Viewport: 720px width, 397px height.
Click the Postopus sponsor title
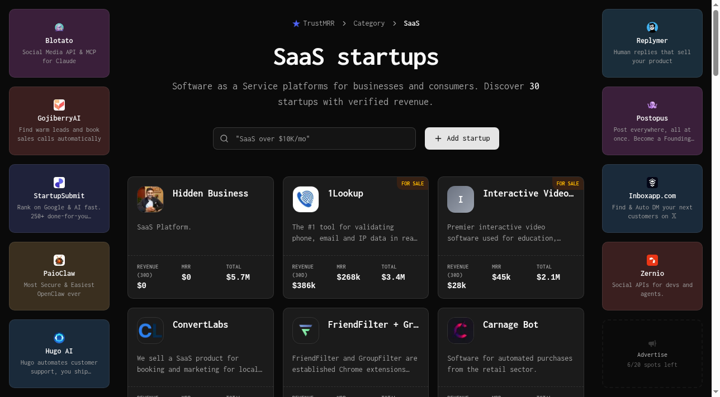(x=652, y=118)
